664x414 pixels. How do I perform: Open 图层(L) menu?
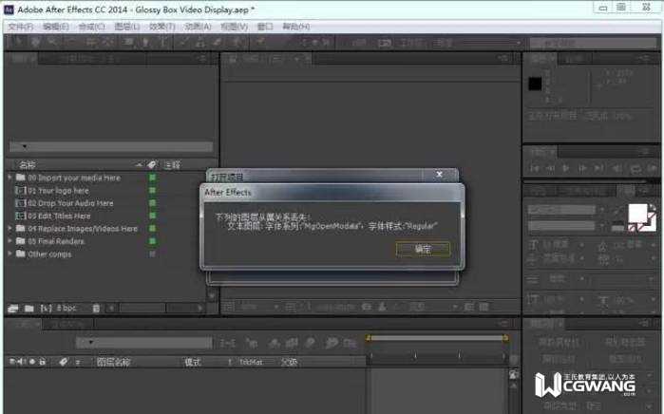click(x=127, y=27)
